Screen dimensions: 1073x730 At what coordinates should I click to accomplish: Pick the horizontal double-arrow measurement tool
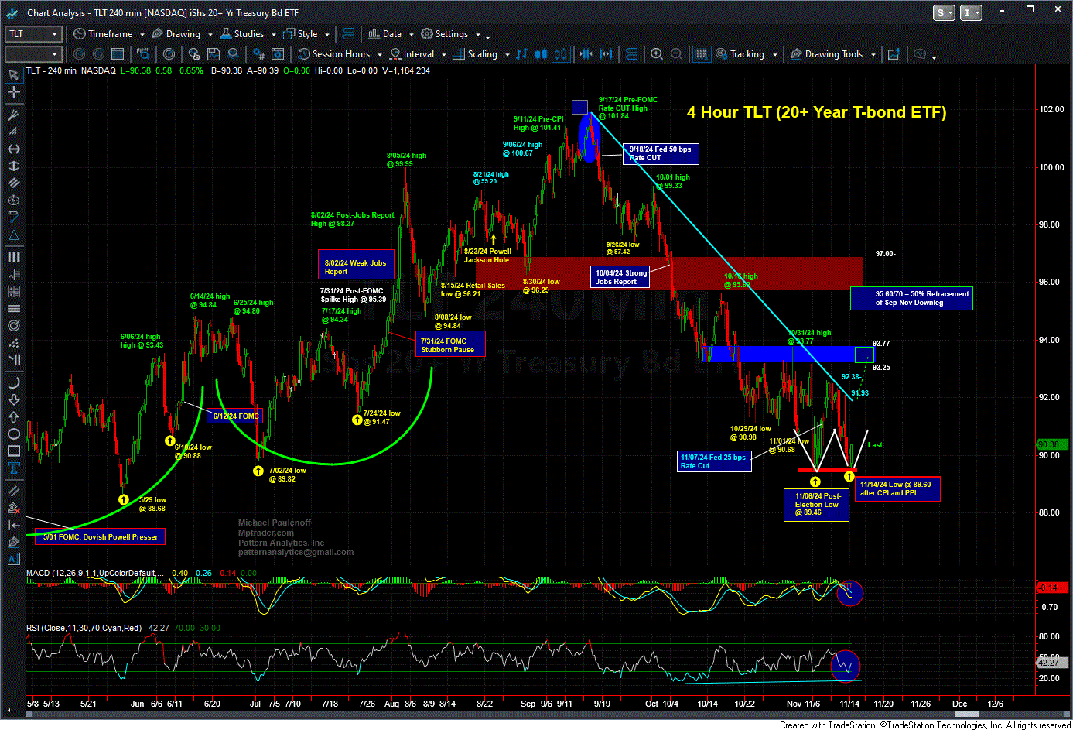pos(13,149)
